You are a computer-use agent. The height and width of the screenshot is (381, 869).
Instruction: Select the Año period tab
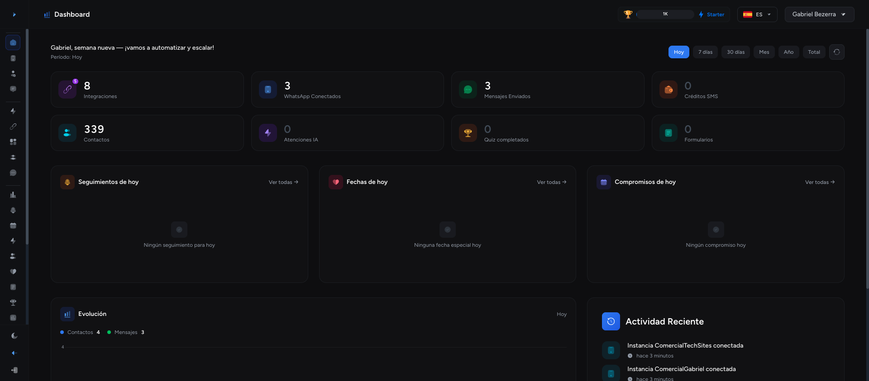click(x=788, y=52)
